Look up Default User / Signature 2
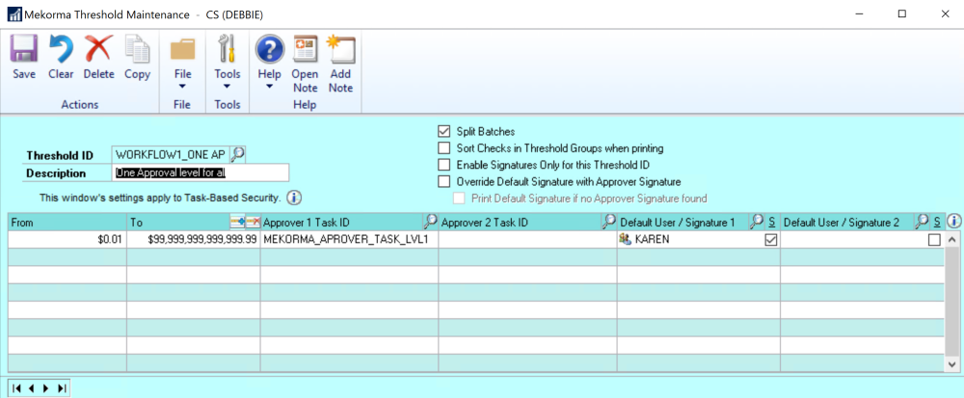 click(x=922, y=222)
